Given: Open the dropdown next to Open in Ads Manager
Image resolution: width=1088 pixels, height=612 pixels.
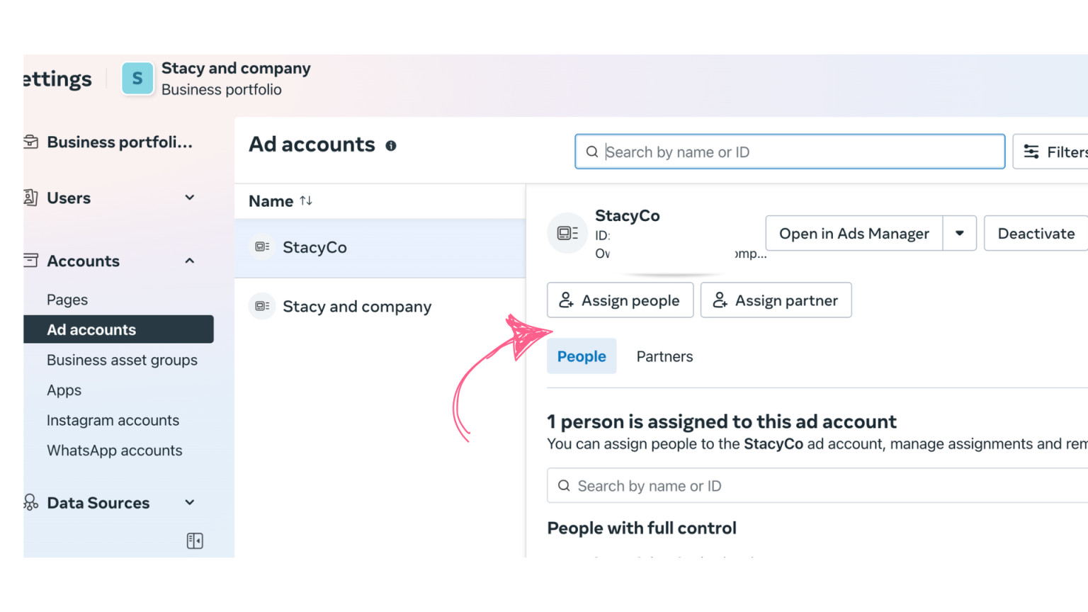Looking at the screenshot, I should (960, 233).
